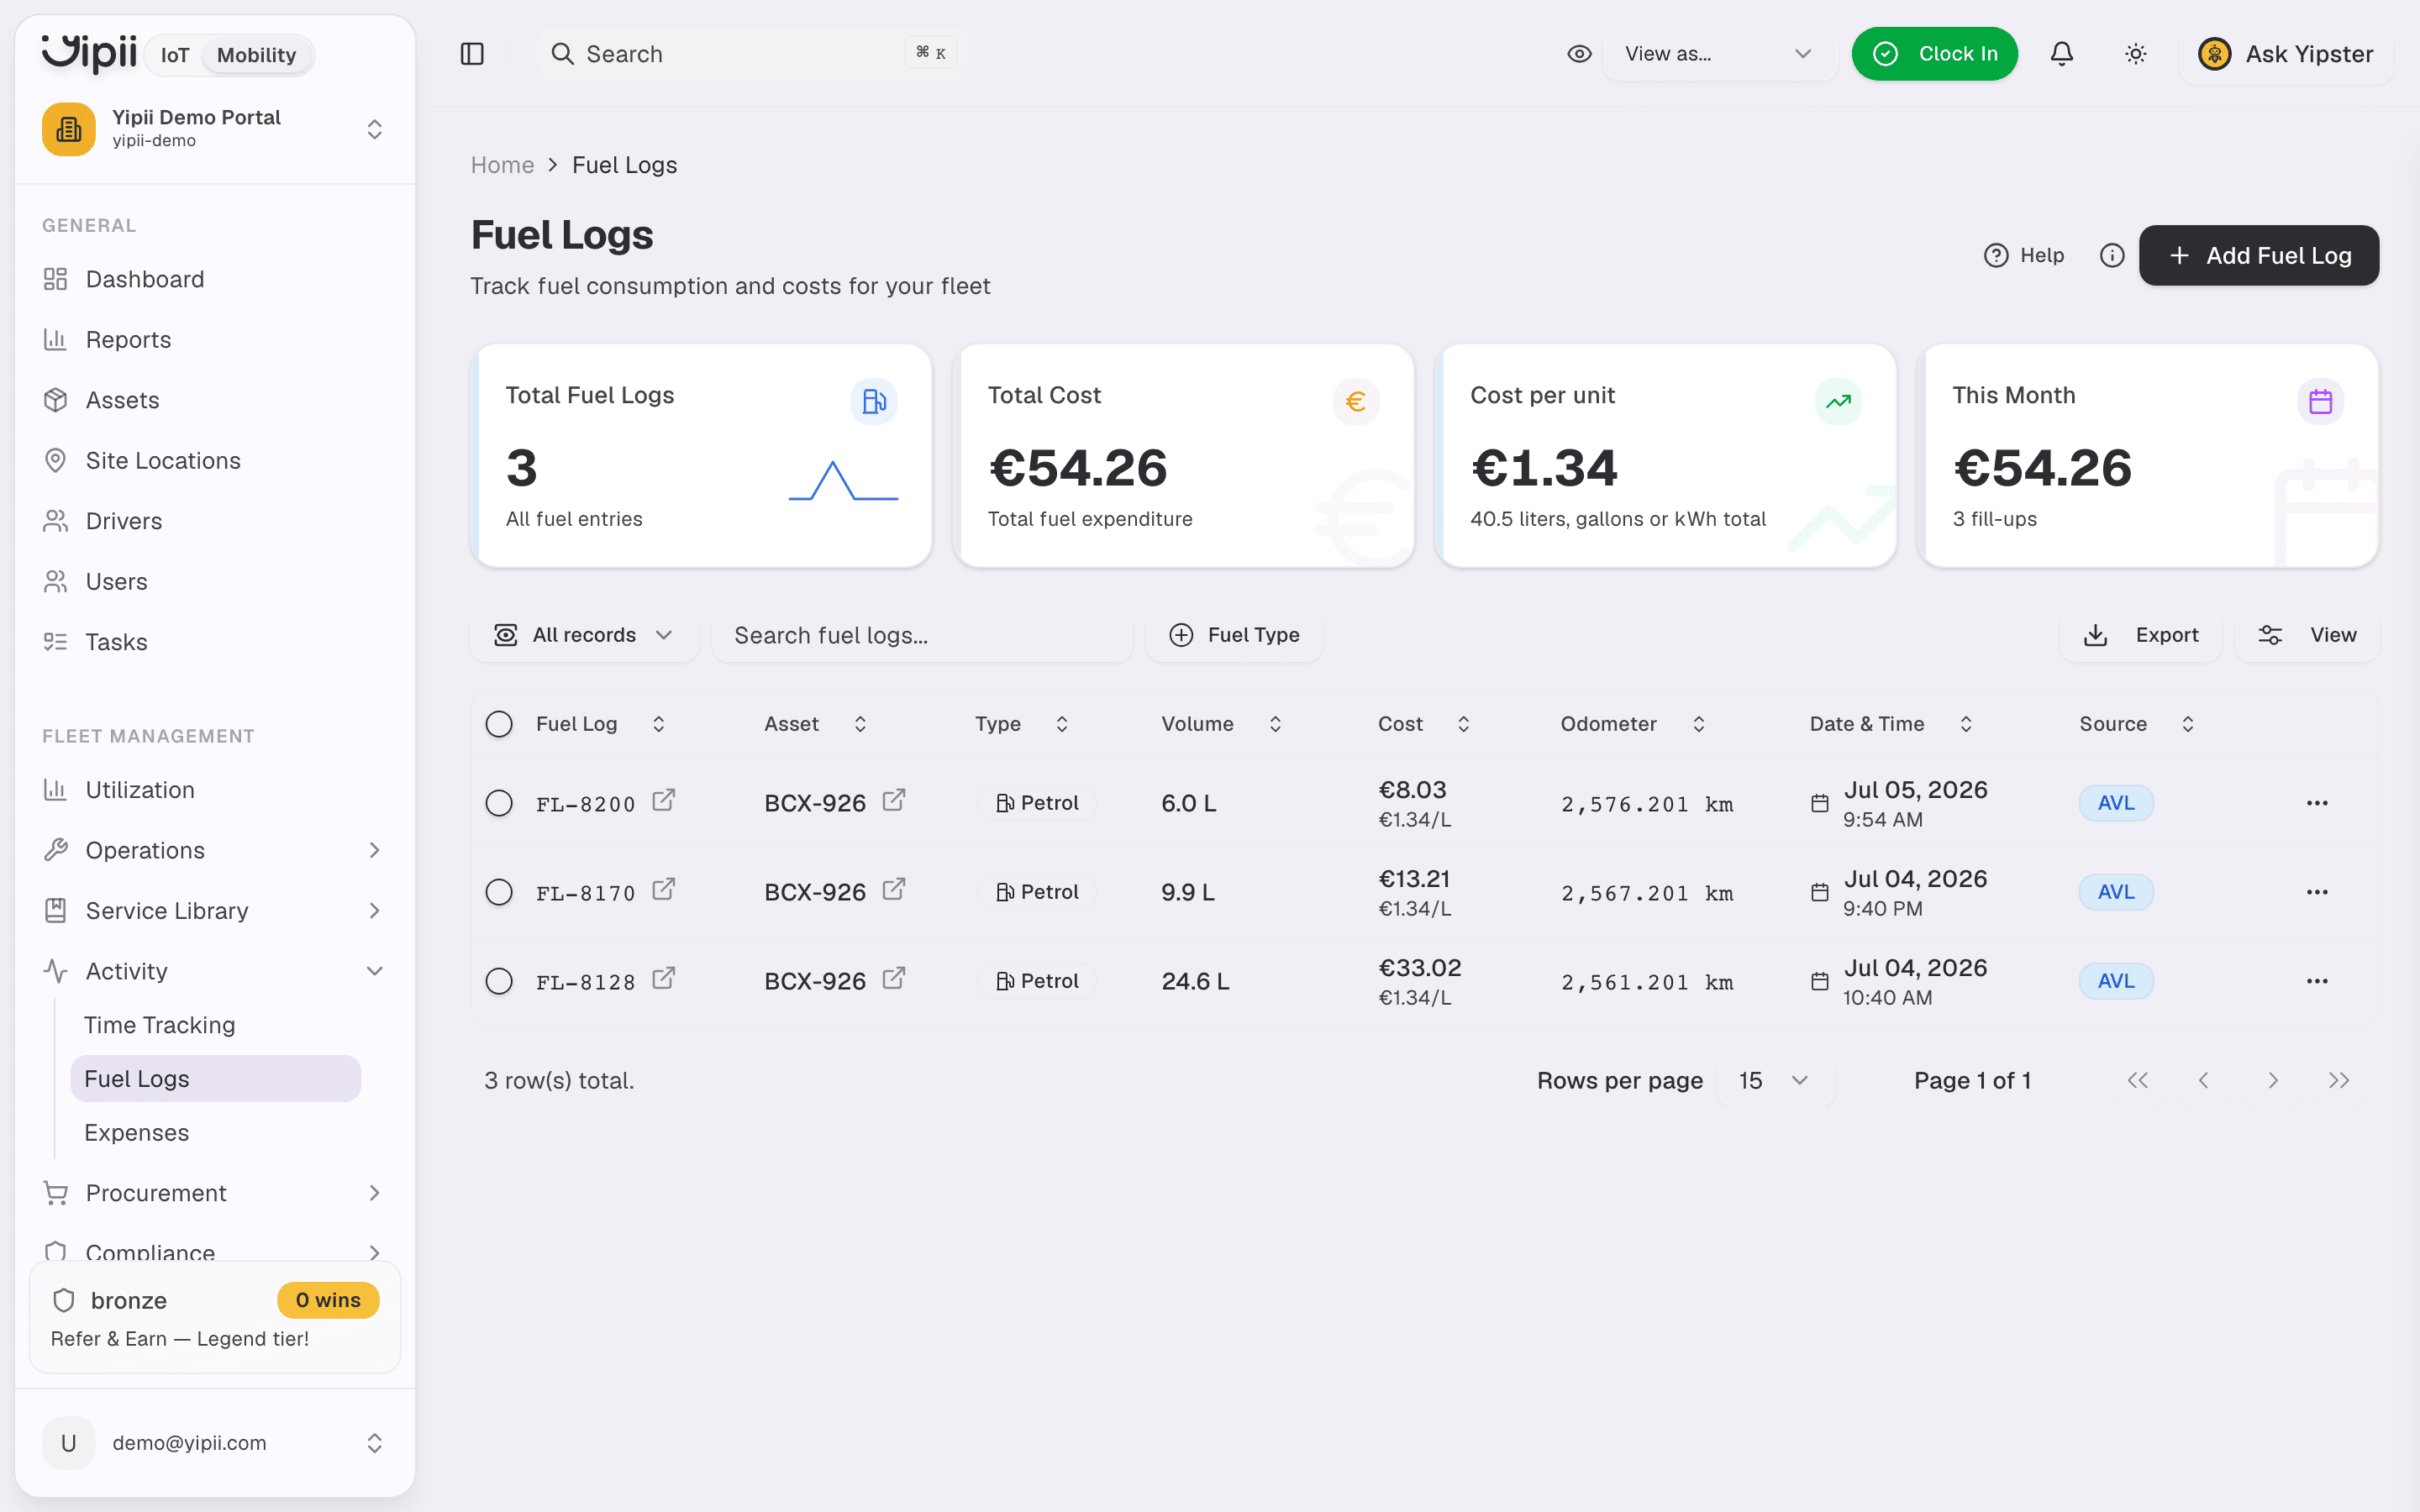Go to Home breadcrumb link
This screenshot has width=2420, height=1512.
502,165
